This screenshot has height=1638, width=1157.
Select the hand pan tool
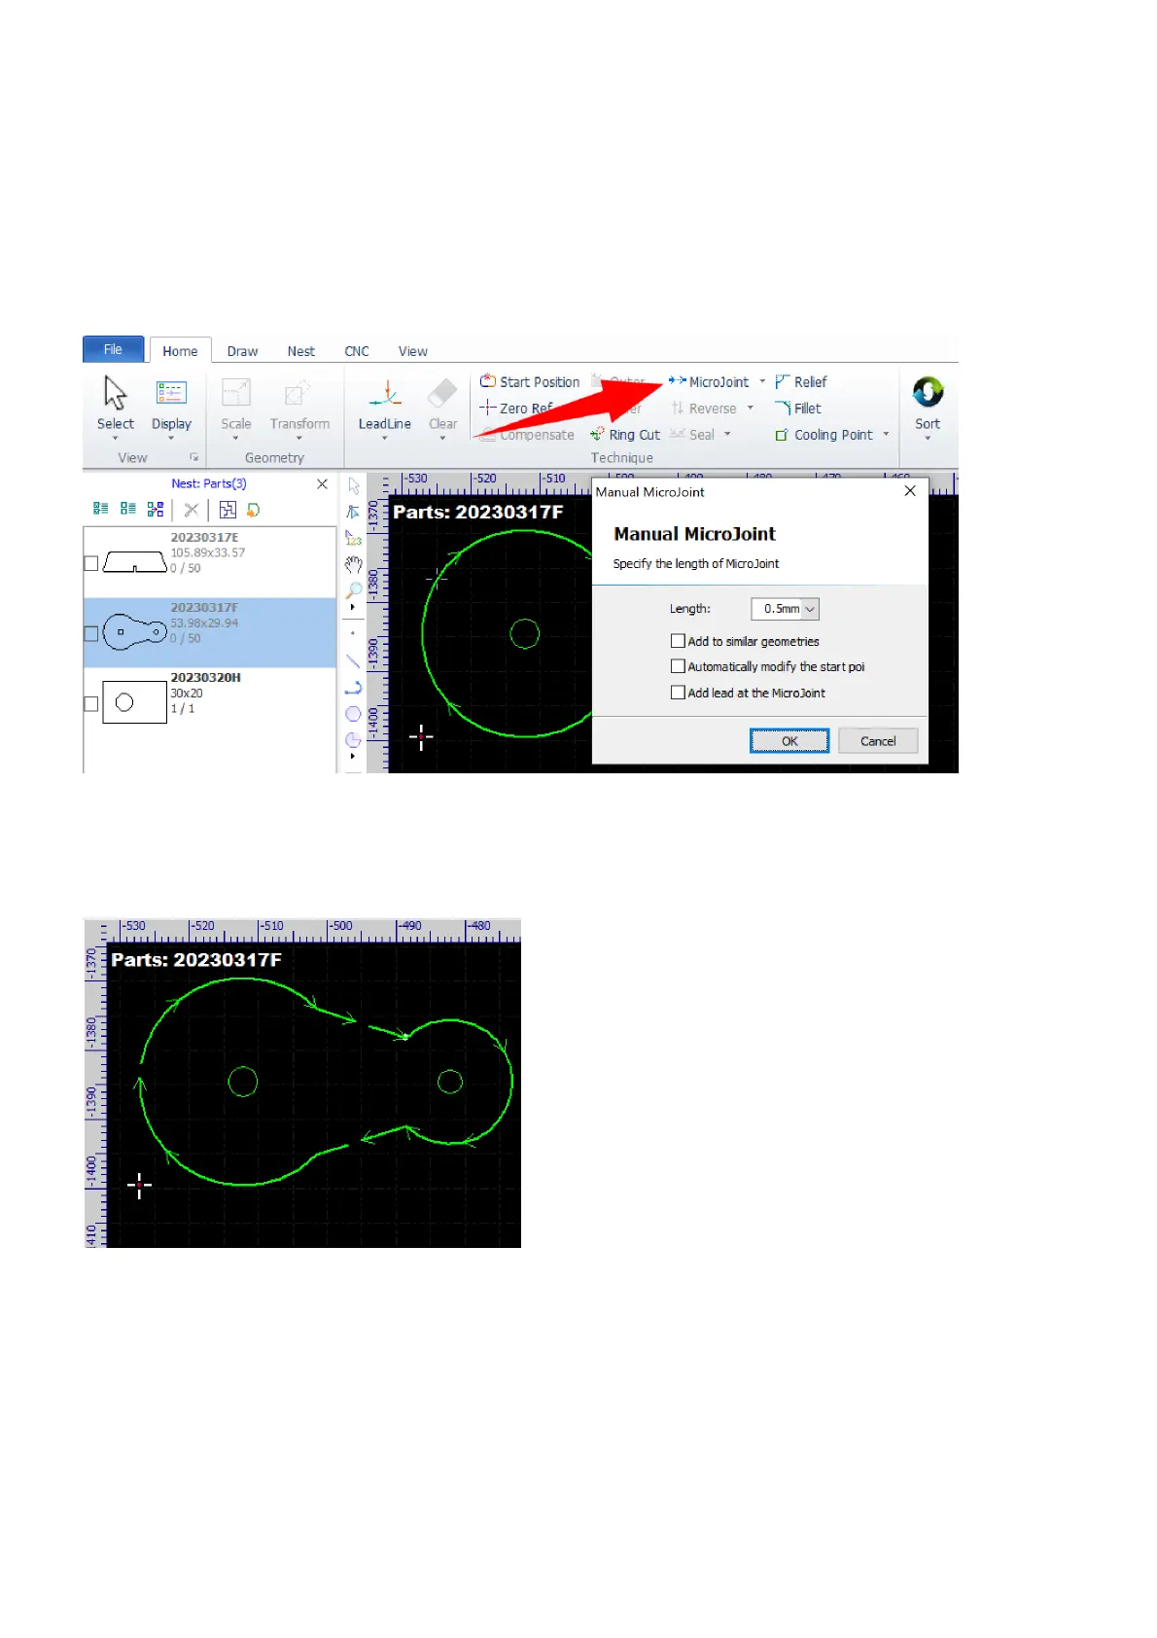(353, 564)
